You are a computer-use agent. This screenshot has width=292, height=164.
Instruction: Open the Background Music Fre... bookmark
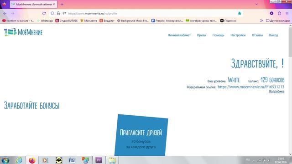click(x=133, y=20)
